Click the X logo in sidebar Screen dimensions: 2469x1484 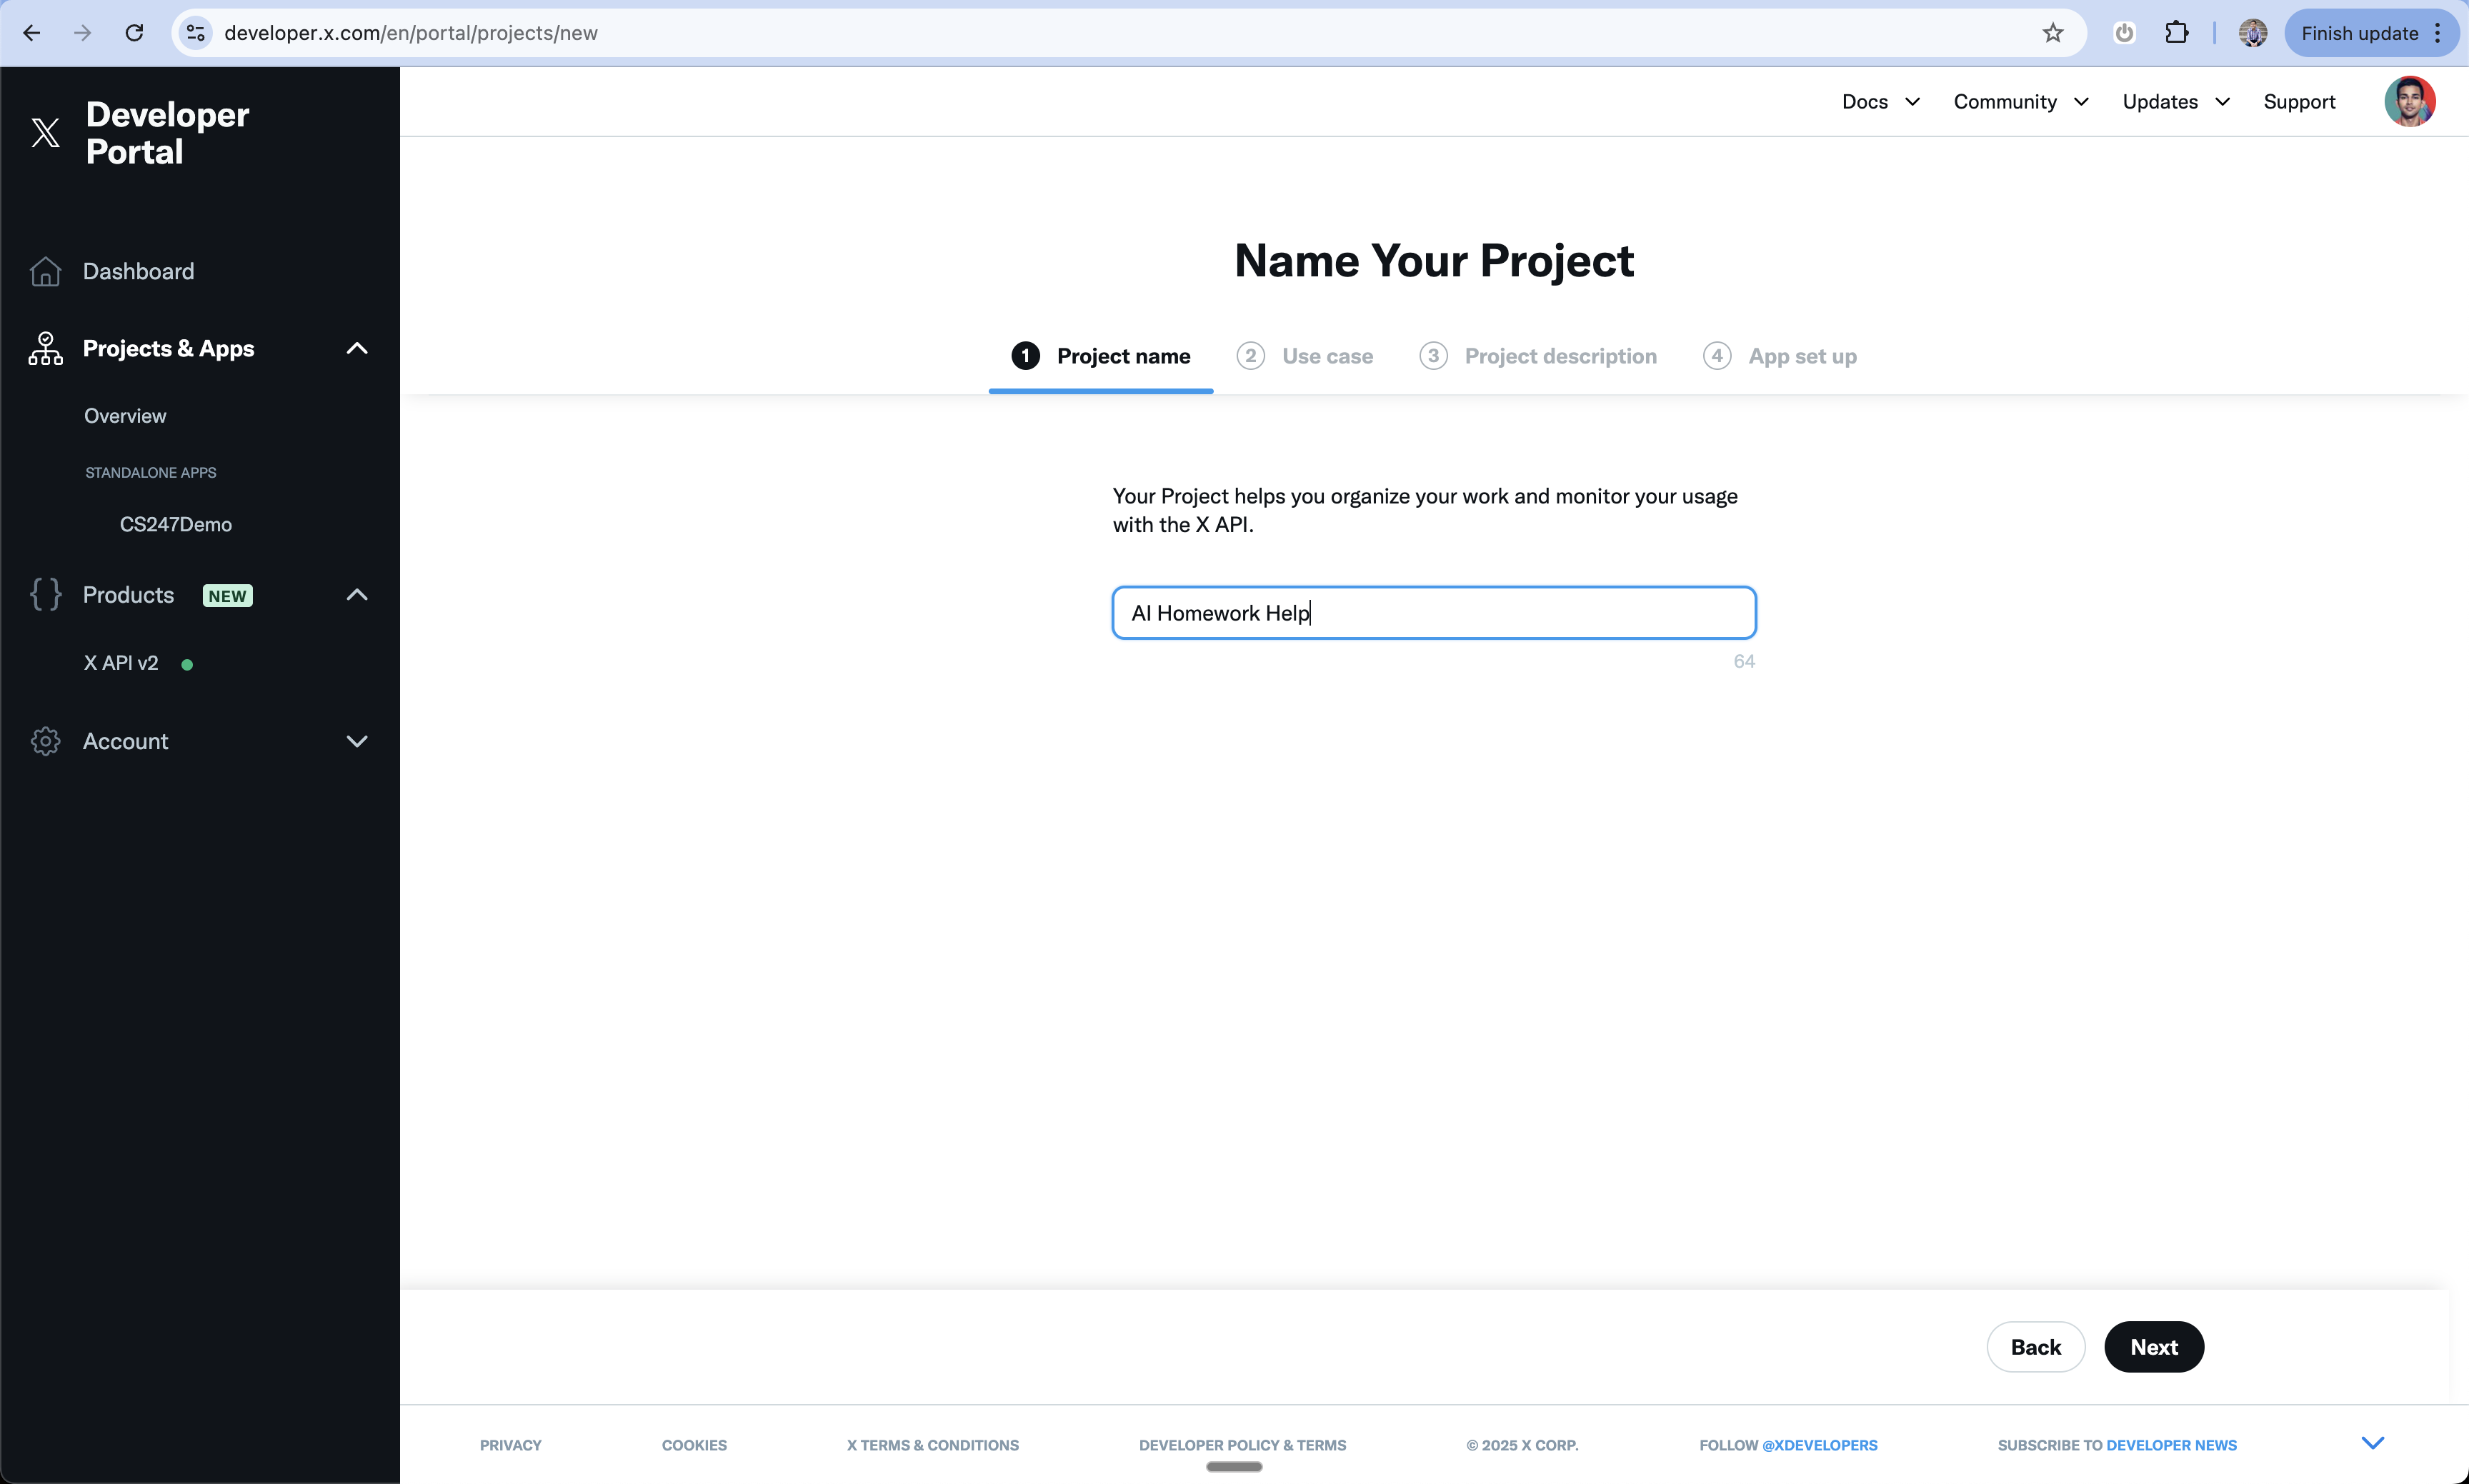pyautogui.click(x=45, y=133)
